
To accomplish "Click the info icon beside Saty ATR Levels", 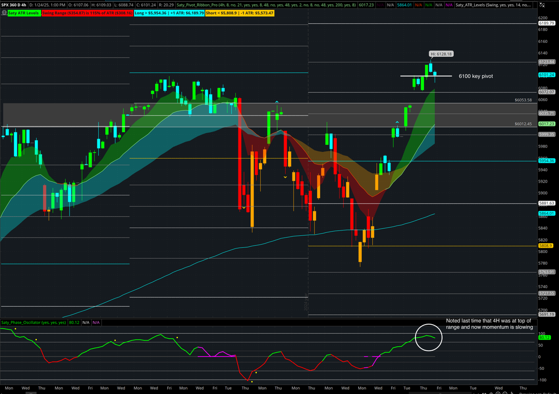I will tap(5, 13).
